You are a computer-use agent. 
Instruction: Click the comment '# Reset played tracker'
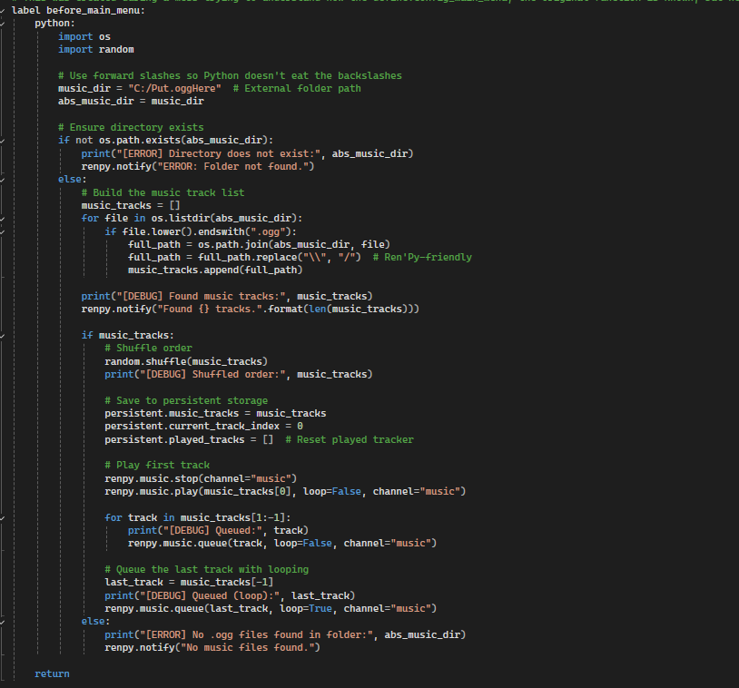click(350, 439)
